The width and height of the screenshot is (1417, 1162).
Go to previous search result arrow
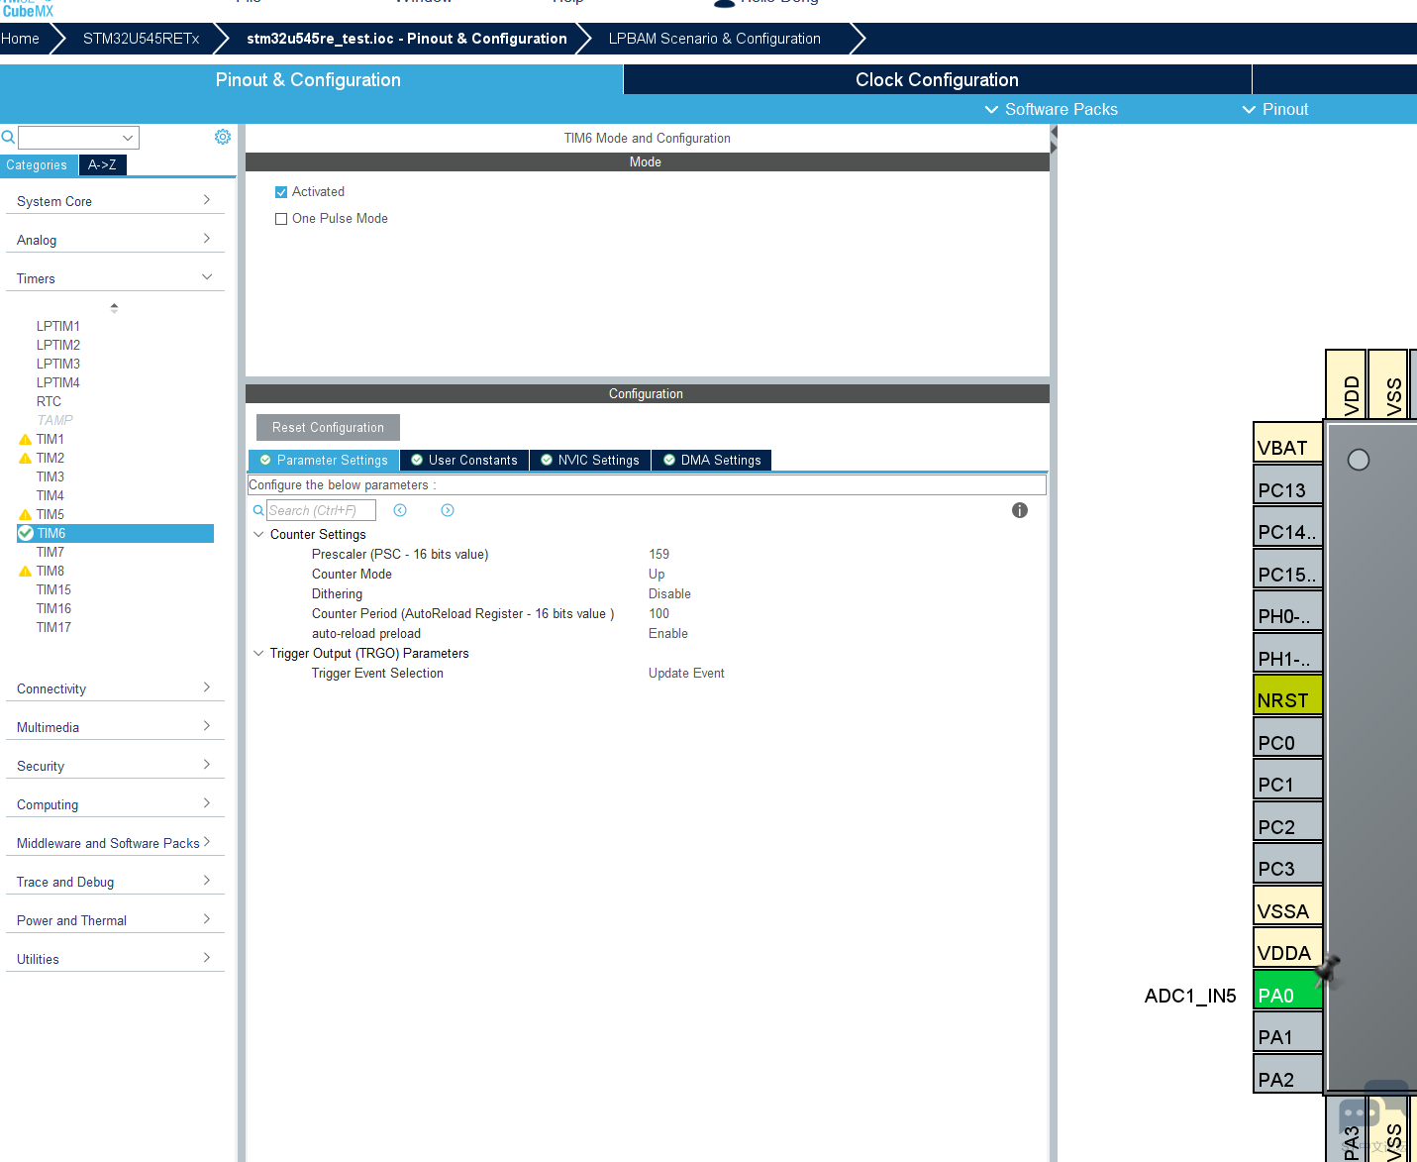[x=400, y=510]
